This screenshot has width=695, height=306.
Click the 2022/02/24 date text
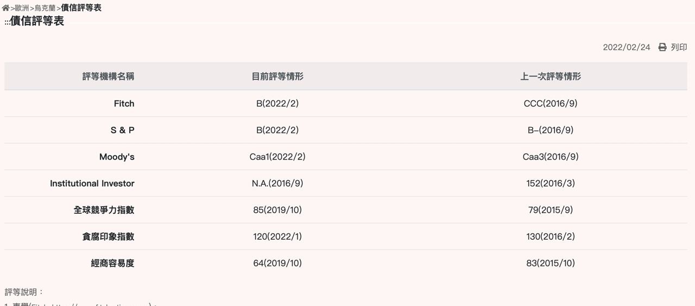click(626, 47)
